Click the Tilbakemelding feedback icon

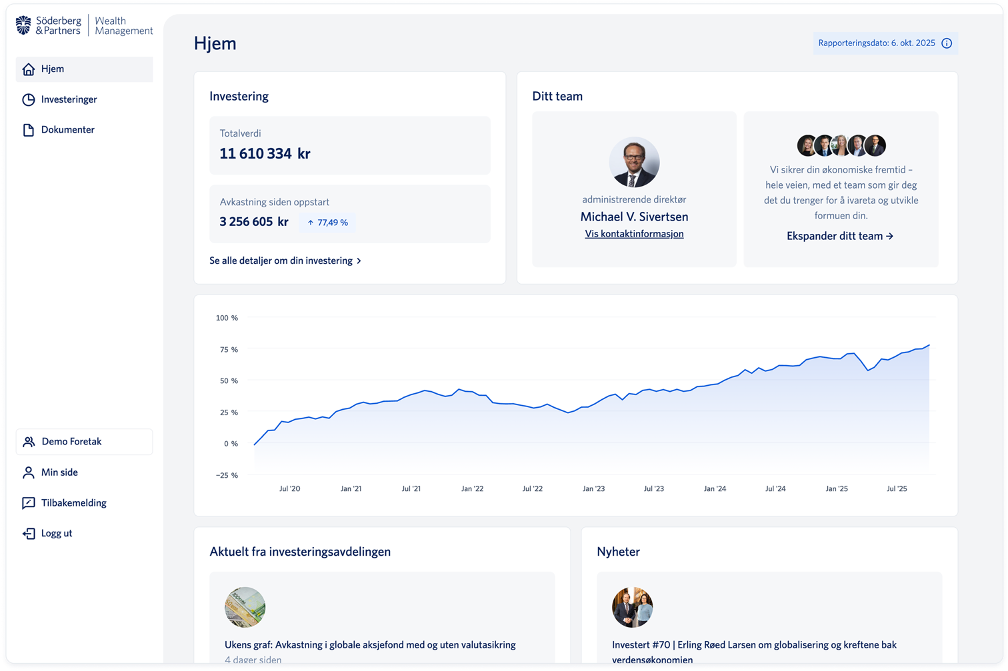[x=29, y=503]
